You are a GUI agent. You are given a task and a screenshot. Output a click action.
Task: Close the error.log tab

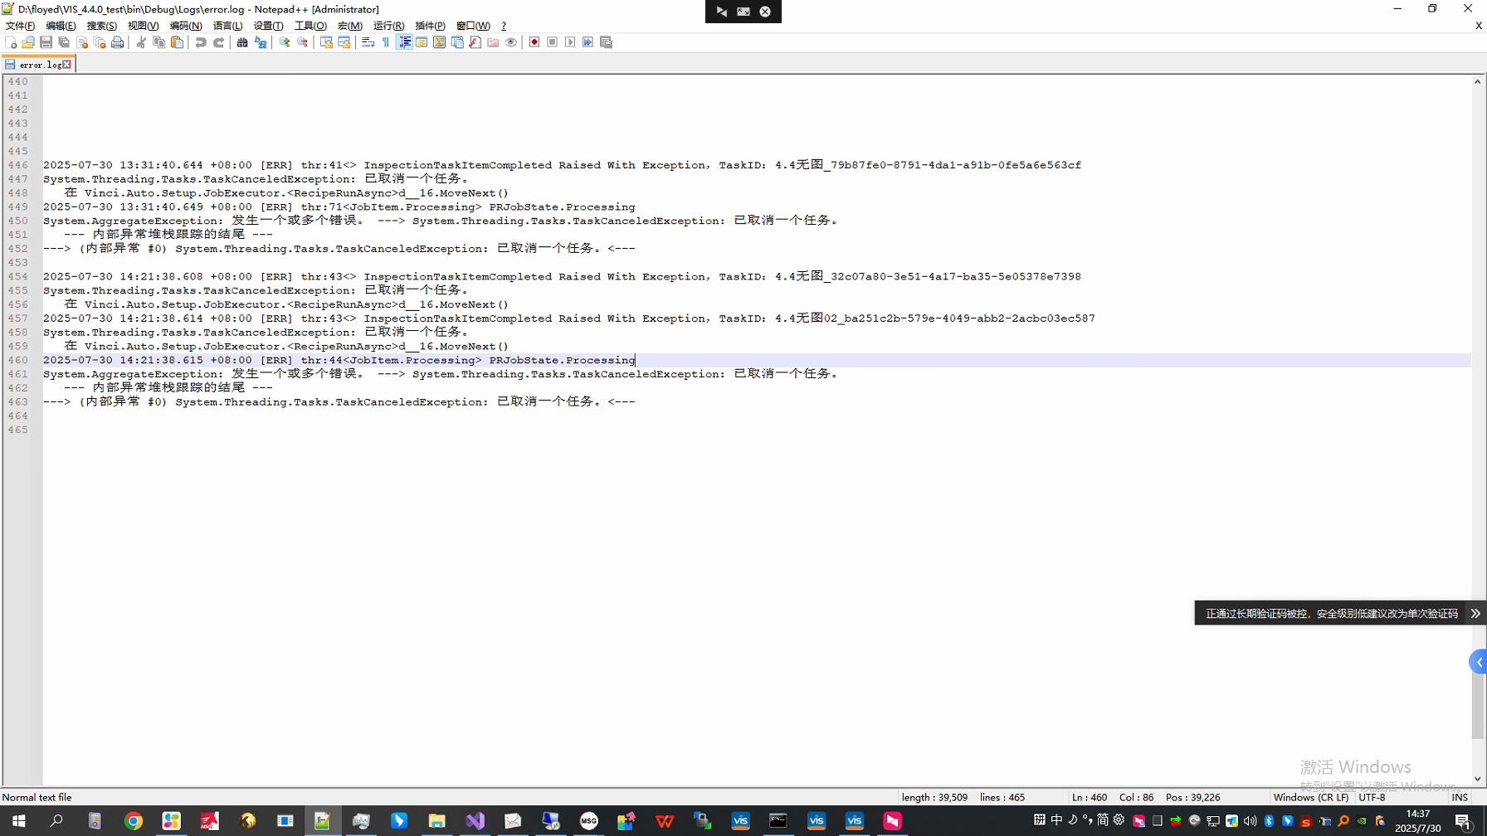tap(67, 65)
